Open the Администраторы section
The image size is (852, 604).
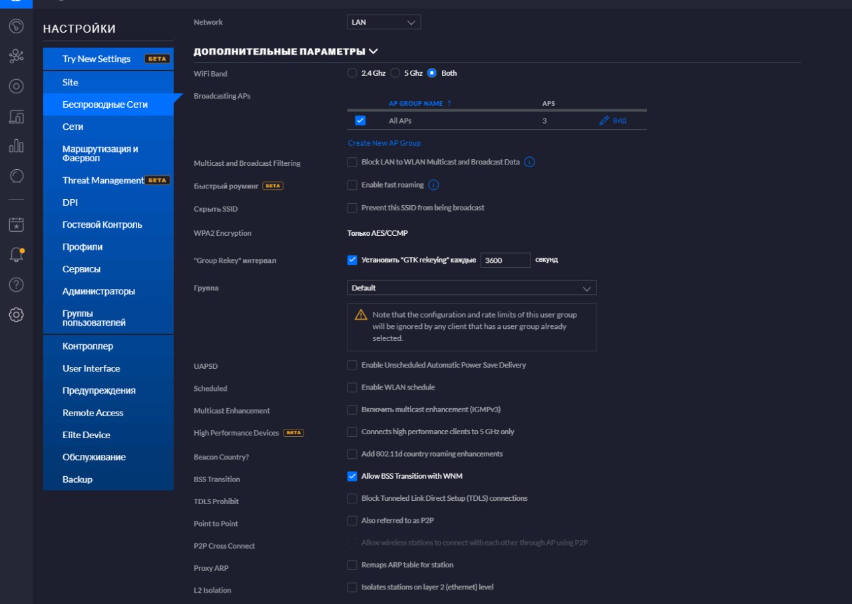pos(108,291)
